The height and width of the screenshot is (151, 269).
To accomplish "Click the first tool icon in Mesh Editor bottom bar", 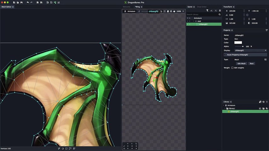I will (x=59, y=148).
